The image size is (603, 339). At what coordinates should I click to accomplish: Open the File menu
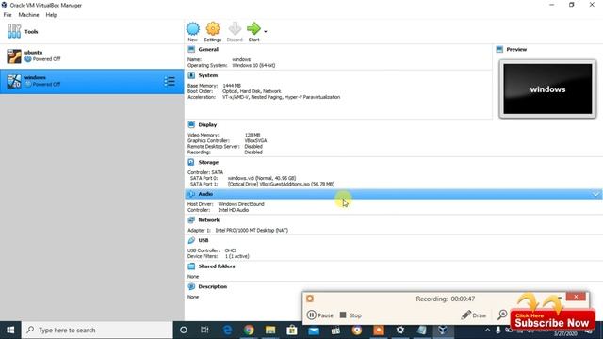coord(8,15)
